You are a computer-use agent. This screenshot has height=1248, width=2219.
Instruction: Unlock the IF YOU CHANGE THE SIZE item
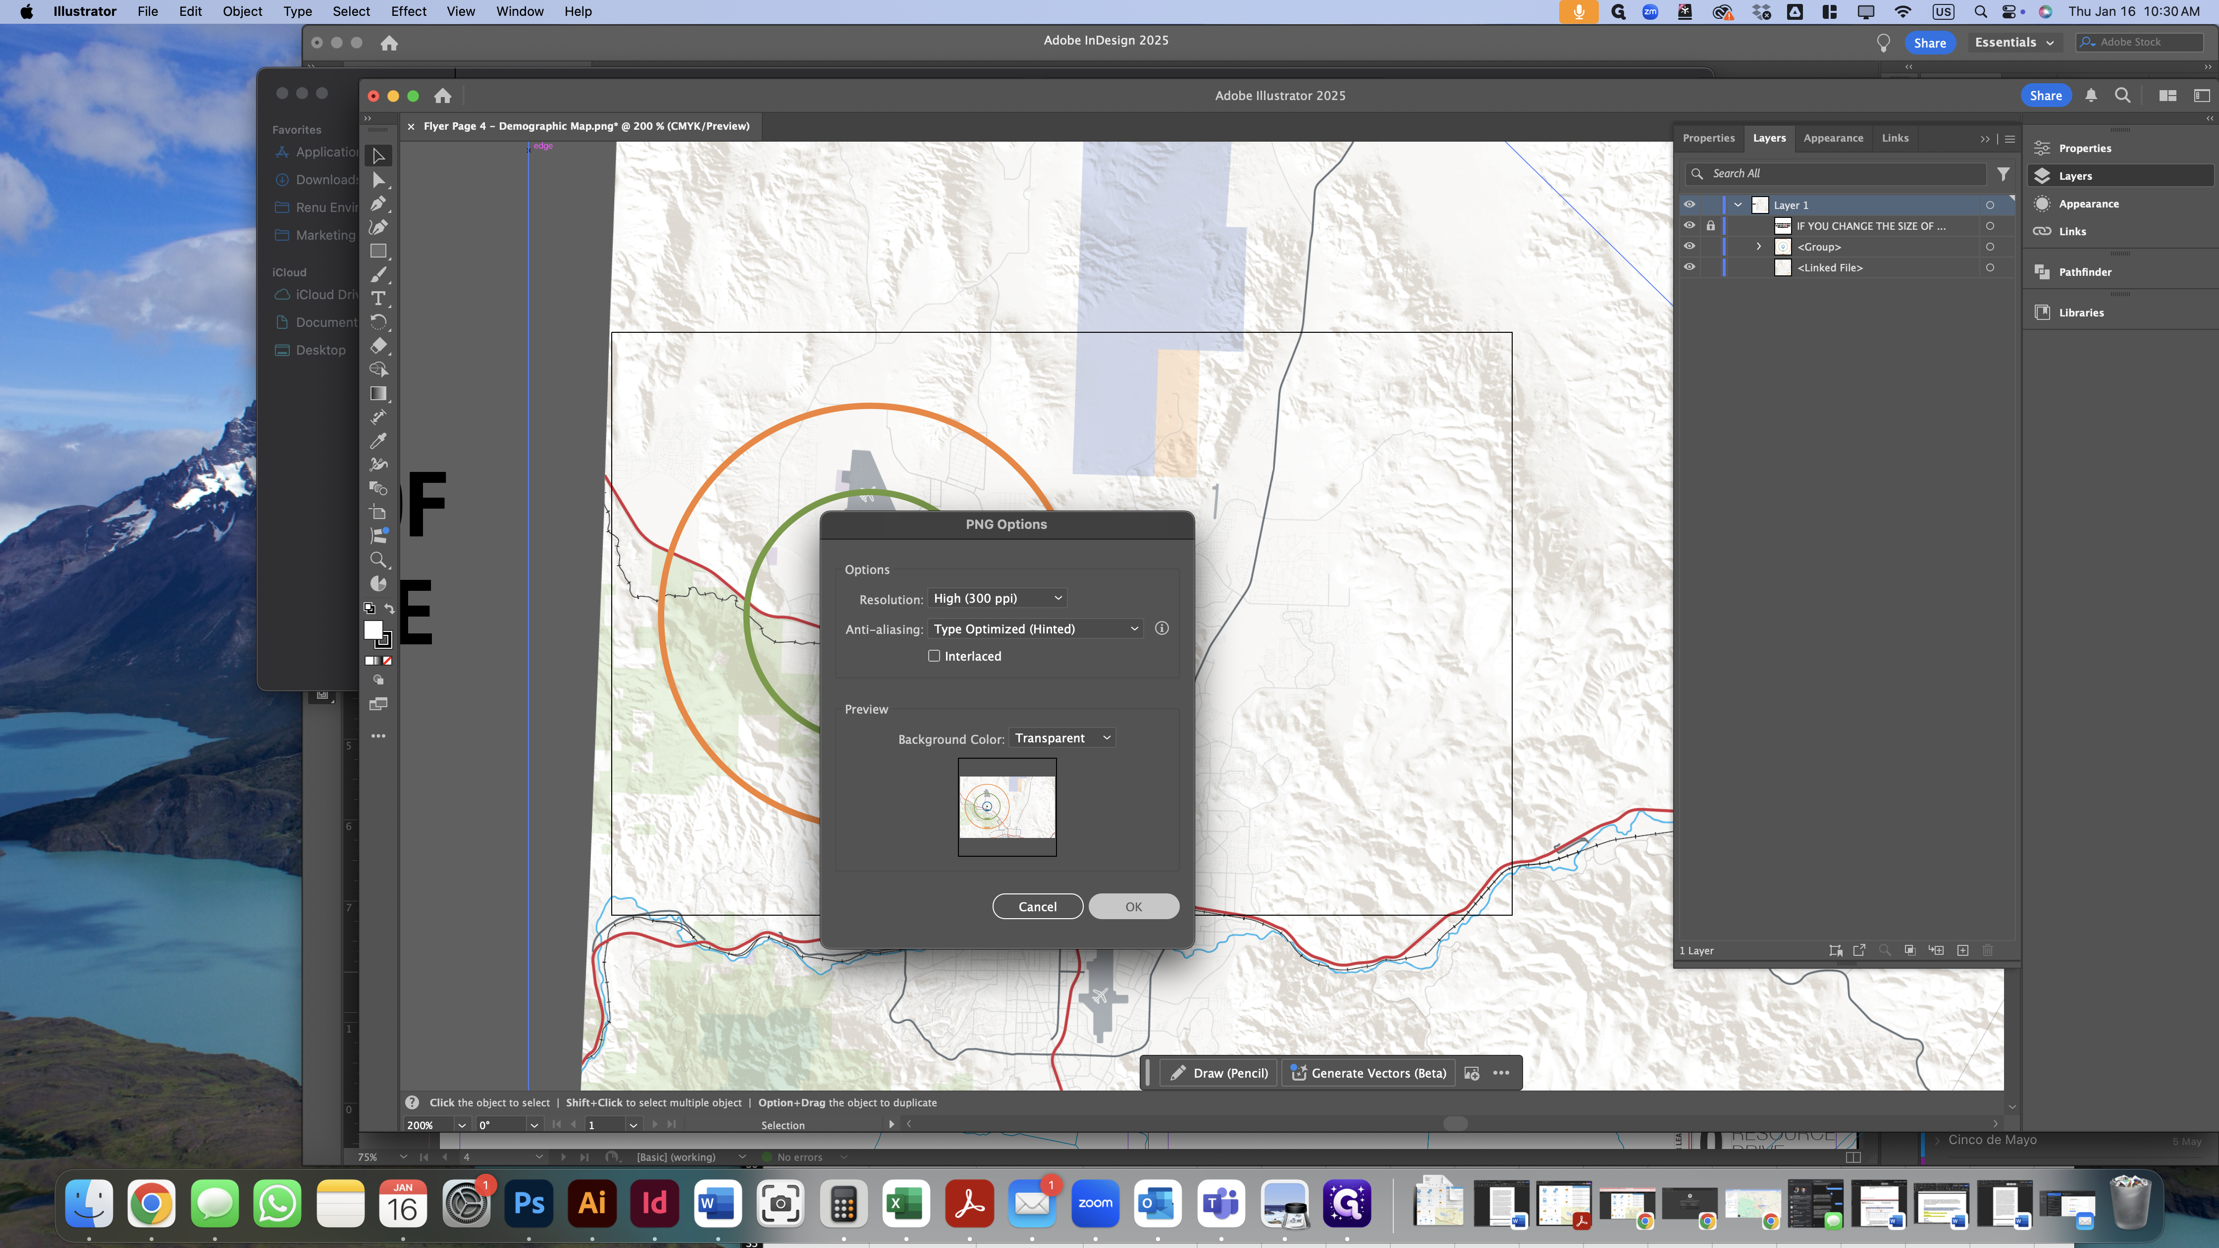1711,226
